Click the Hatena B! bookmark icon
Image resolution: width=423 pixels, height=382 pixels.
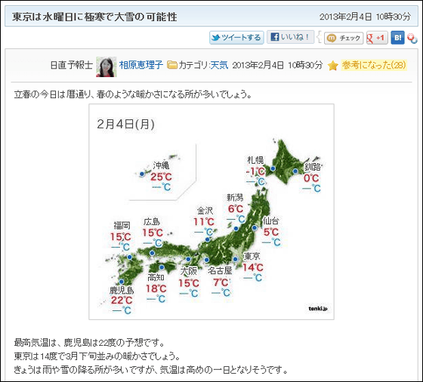(x=397, y=38)
